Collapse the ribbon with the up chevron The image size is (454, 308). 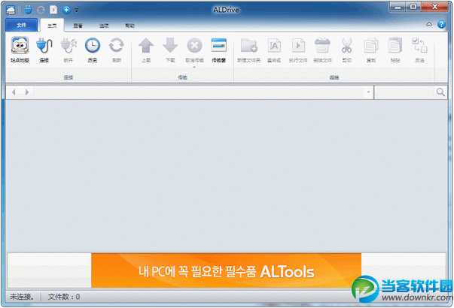pos(429,25)
